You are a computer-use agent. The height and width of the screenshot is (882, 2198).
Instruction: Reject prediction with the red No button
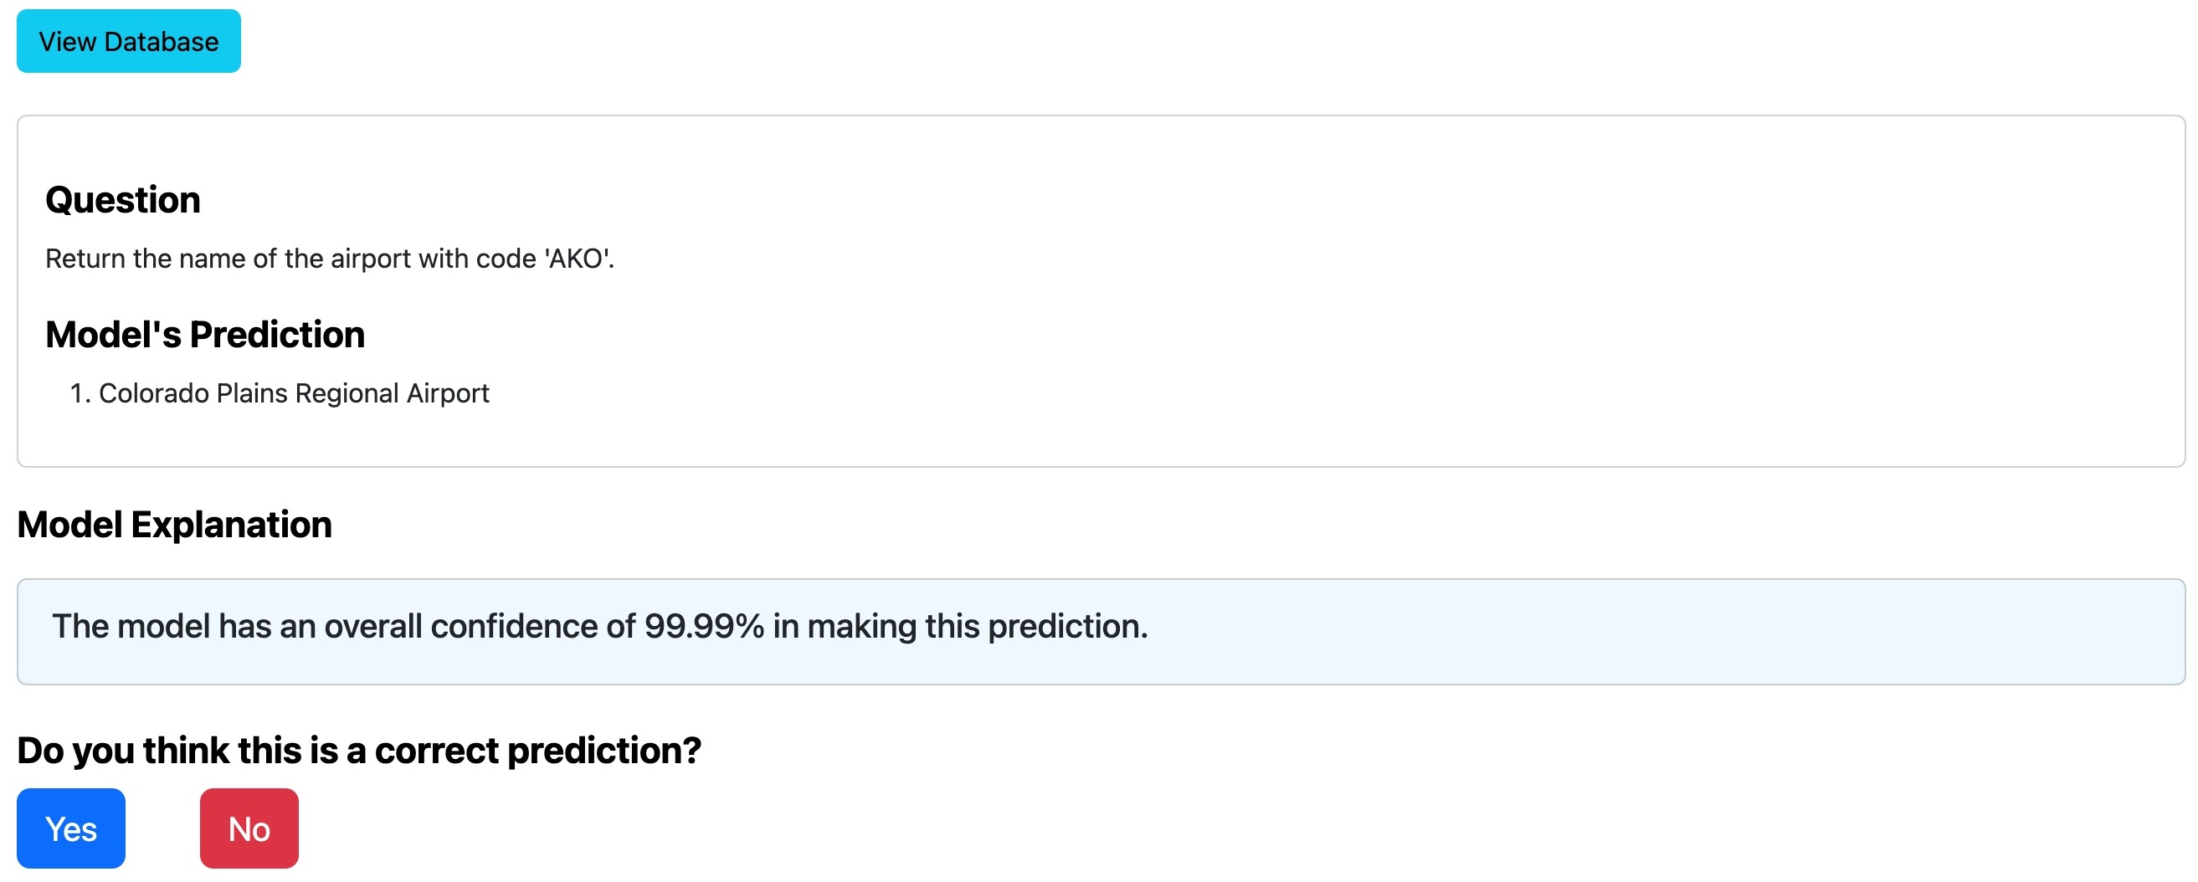pos(249,828)
